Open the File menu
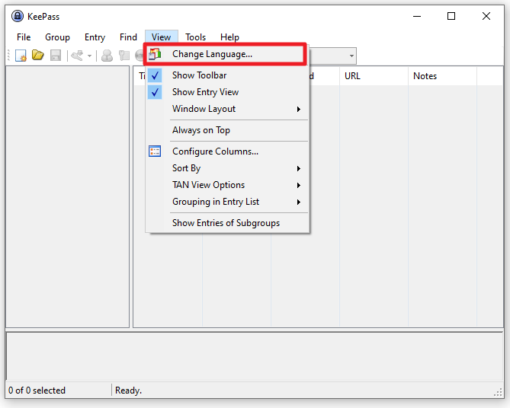510x408 pixels. coord(24,37)
